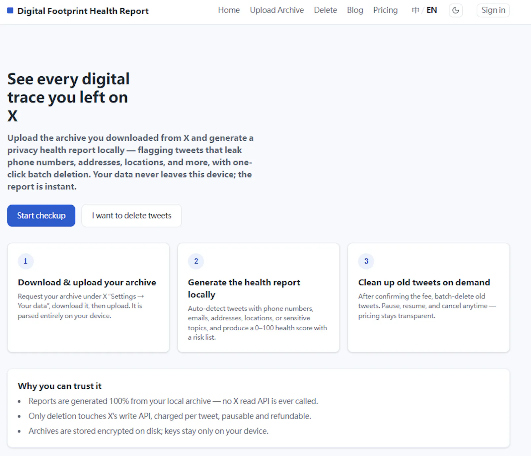Select the EN language option
This screenshot has height=456, width=531.
[431, 10]
